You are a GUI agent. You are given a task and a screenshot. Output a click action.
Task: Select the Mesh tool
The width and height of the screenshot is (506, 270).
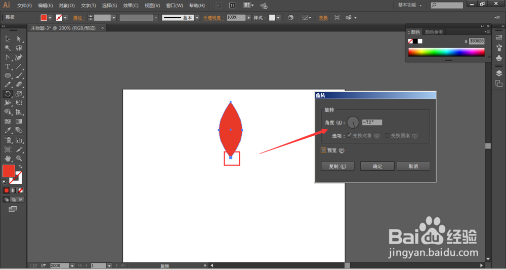click(8, 122)
